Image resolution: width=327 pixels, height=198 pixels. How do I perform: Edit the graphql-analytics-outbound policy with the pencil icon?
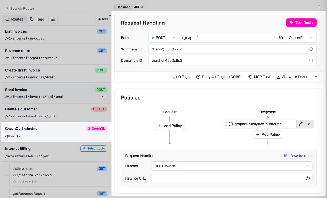click(301, 124)
